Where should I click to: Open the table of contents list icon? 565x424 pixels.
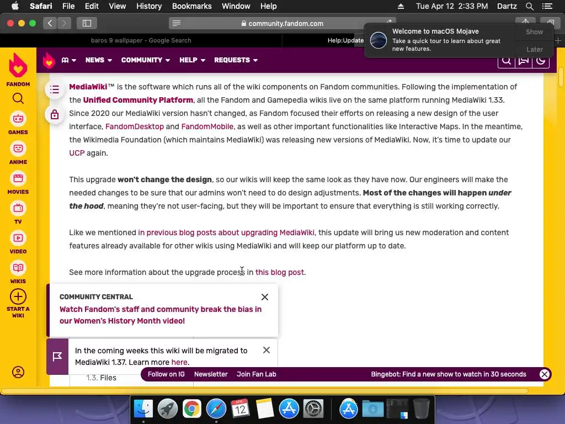[x=55, y=89]
